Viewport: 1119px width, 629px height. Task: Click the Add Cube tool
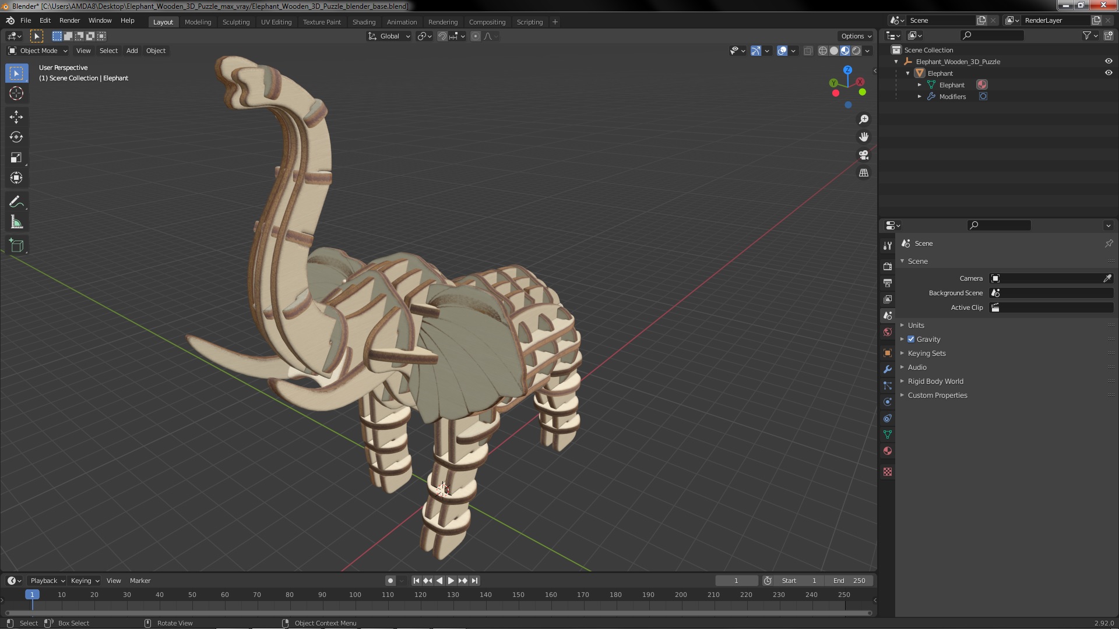(x=16, y=246)
